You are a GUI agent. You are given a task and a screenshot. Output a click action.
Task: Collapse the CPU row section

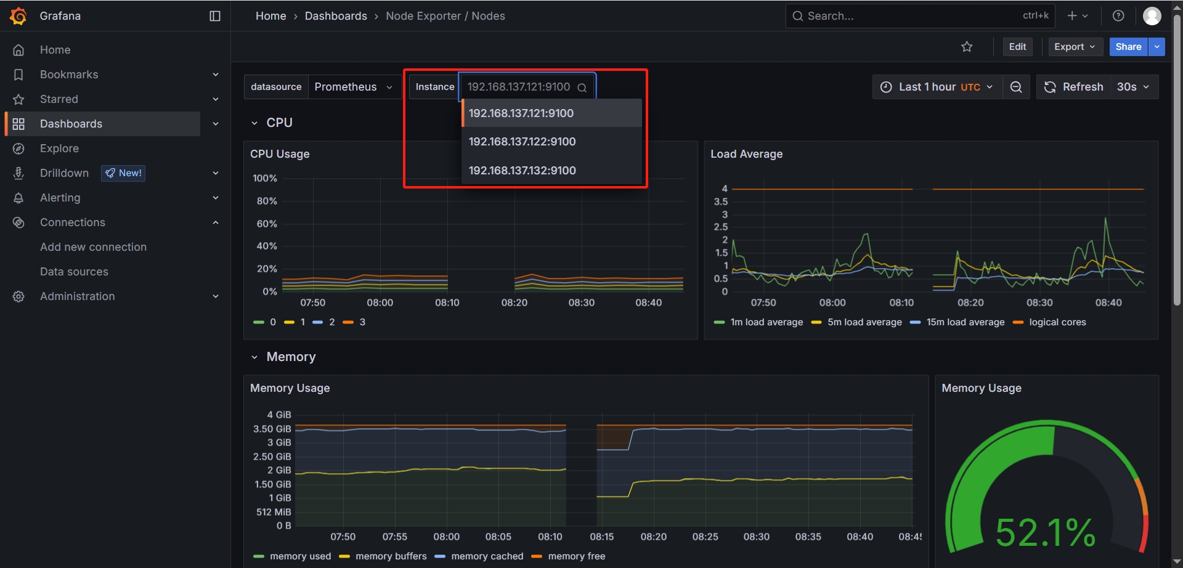click(x=254, y=123)
